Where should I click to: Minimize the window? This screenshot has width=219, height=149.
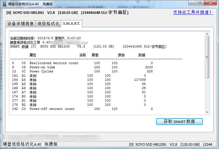click(193, 3)
